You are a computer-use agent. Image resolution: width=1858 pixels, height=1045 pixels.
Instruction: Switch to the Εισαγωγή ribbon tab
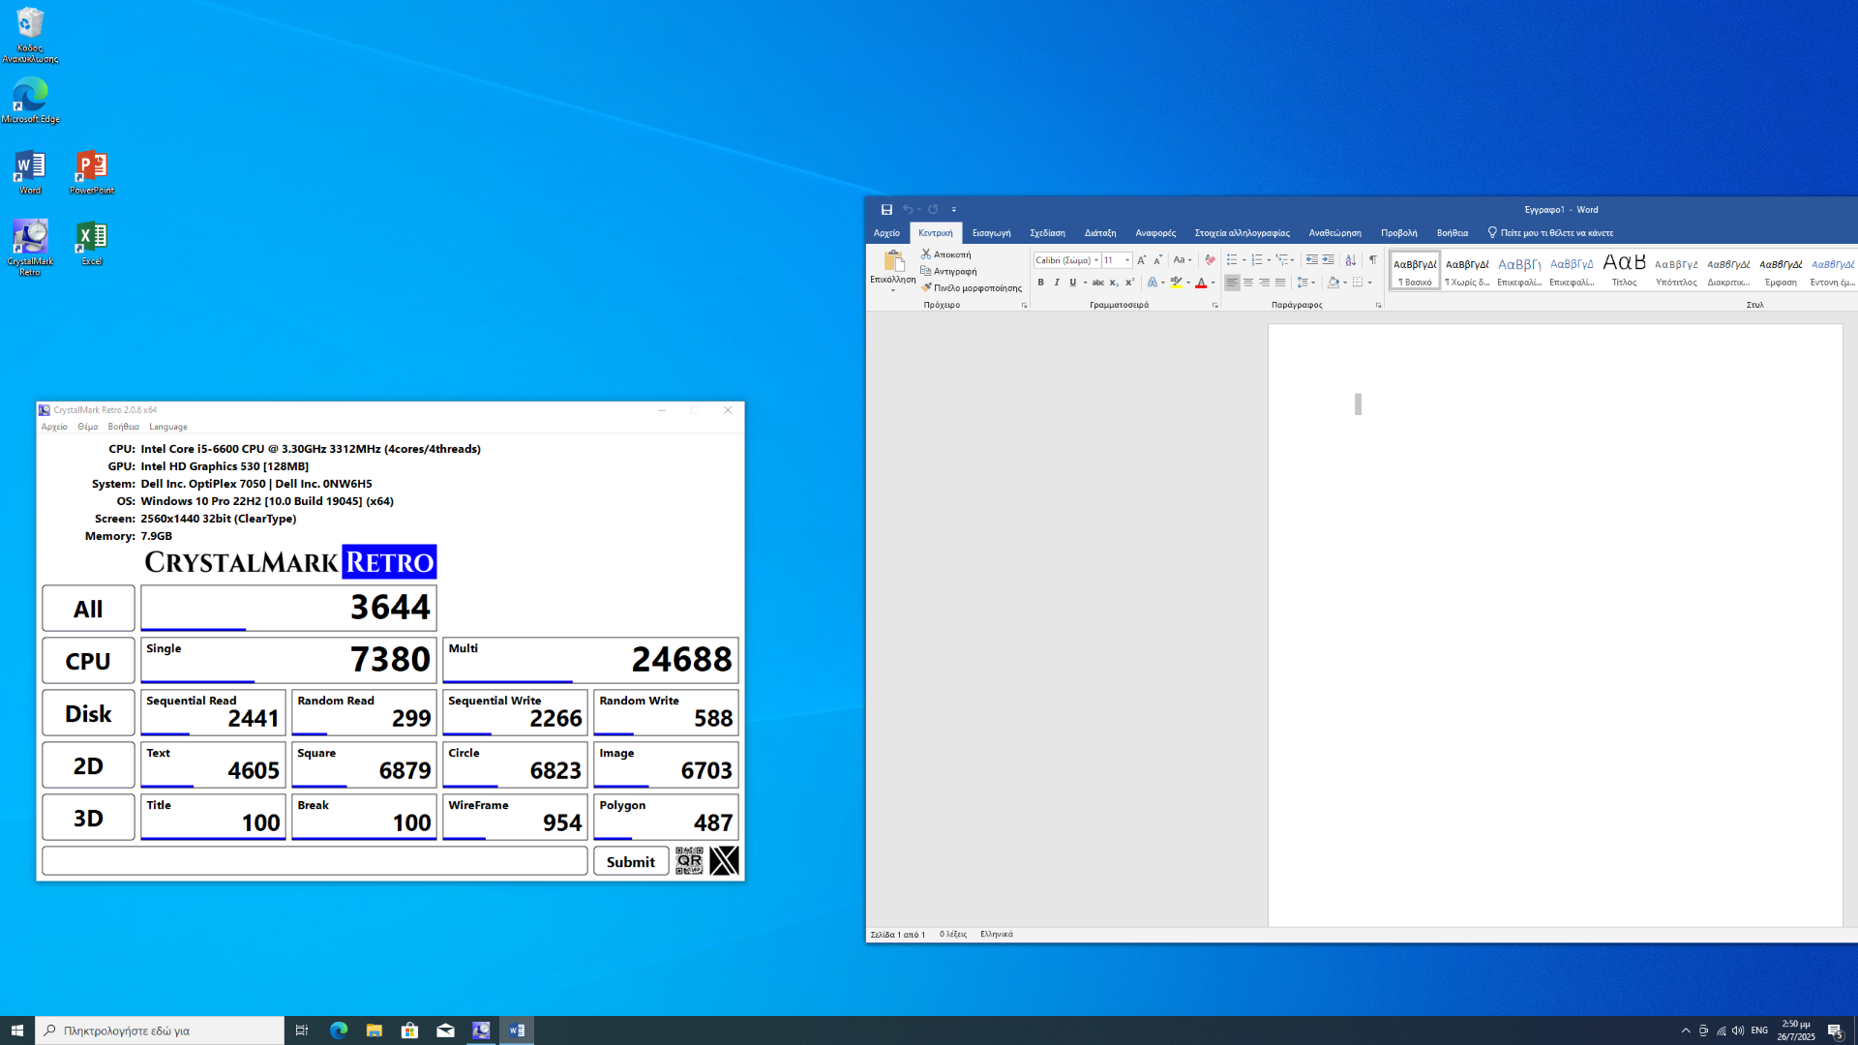[991, 233]
